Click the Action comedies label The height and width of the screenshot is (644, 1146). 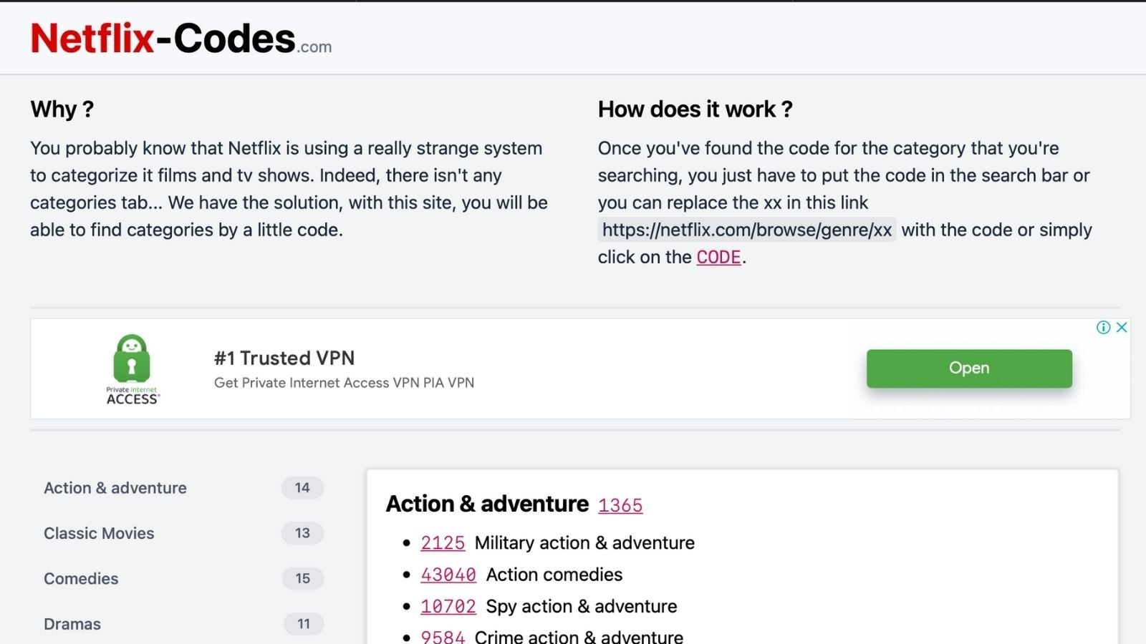pos(554,575)
